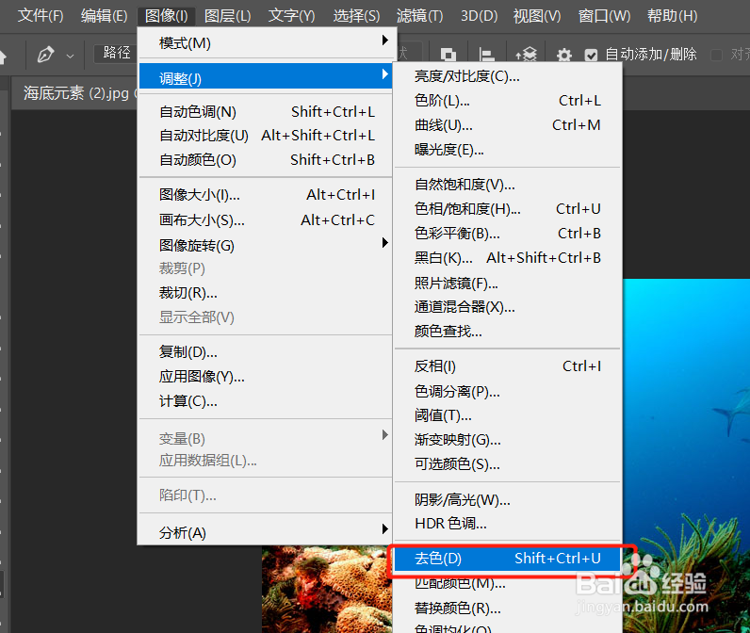Choose 反相(I) adjustment

(508, 366)
